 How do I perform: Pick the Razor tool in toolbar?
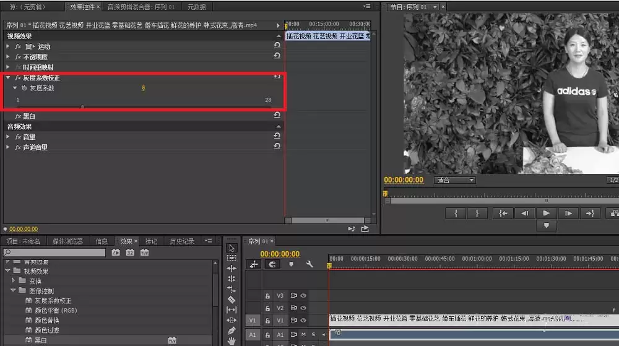click(232, 300)
